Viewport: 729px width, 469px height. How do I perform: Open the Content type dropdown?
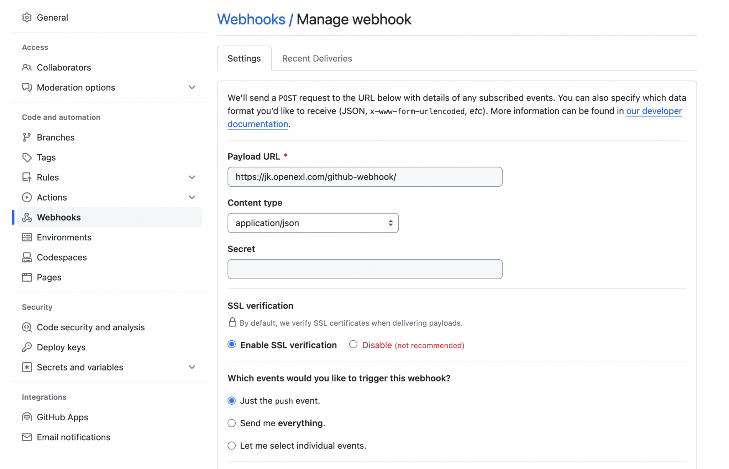click(313, 223)
